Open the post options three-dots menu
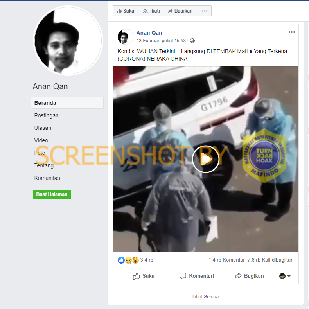 point(292,32)
